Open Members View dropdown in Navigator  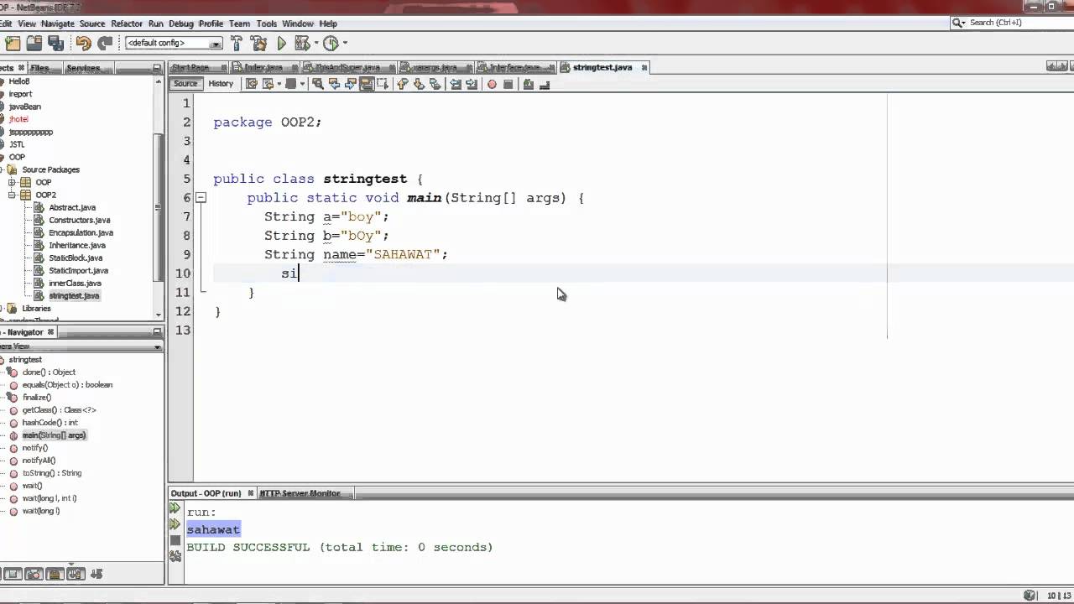click(157, 346)
